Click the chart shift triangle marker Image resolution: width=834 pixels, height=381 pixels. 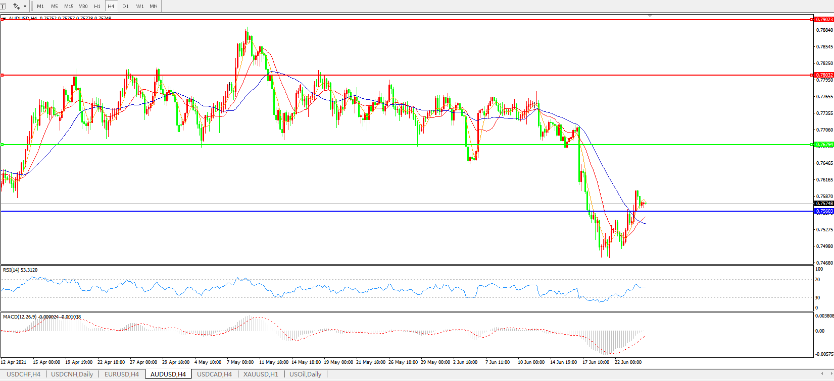pos(650,16)
